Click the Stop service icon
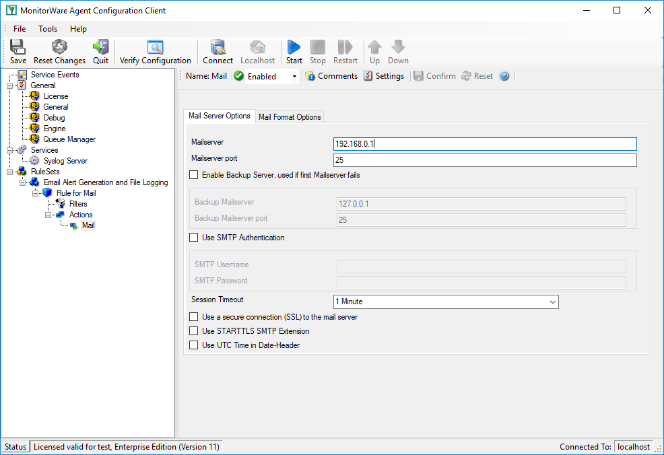Viewport: 664px width, 455px height. 318,47
